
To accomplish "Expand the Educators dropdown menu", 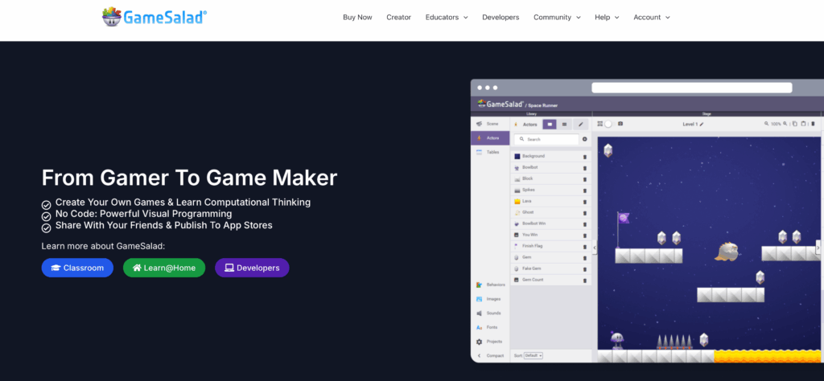I will pos(446,17).
